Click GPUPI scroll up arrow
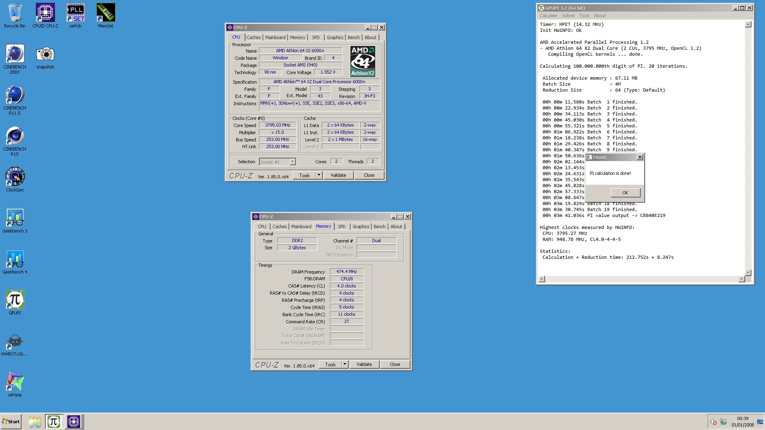The image size is (765, 430). [748, 24]
